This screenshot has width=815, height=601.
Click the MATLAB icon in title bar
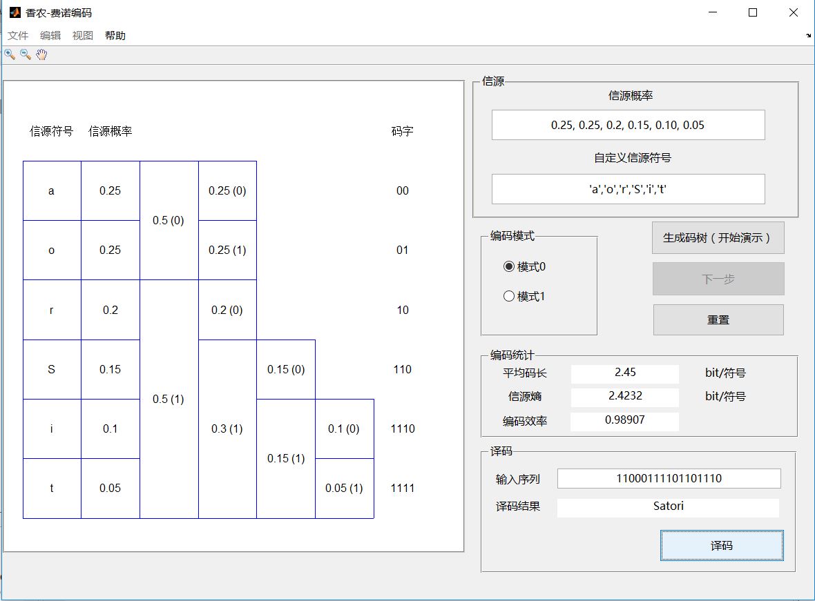(14, 12)
